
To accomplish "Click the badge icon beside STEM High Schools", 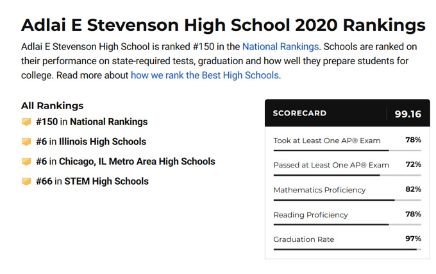I will point(26,182).
